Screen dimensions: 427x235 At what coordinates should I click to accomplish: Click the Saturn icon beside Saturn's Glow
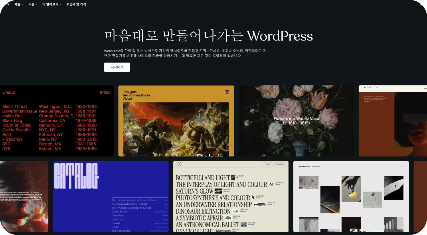(218, 191)
